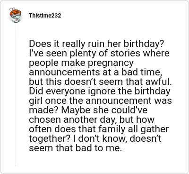Click the words 'people make pregnancy'
This screenshot has width=189, height=174.
81,63
